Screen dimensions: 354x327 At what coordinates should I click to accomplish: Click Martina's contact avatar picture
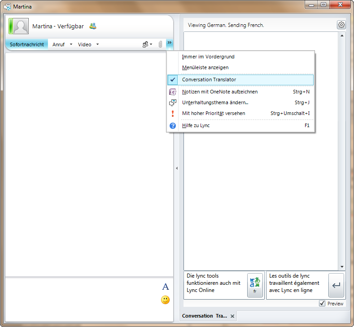point(19,27)
